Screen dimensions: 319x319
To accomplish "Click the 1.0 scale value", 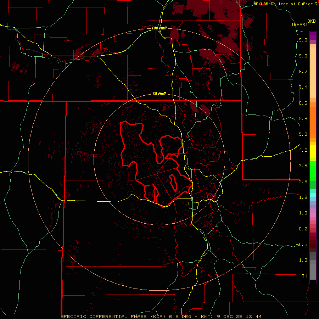I will pos(303,213).
